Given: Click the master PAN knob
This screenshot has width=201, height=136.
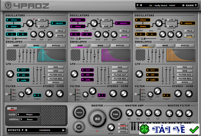Looking at the screenshot, I should [x=115, y=114].
